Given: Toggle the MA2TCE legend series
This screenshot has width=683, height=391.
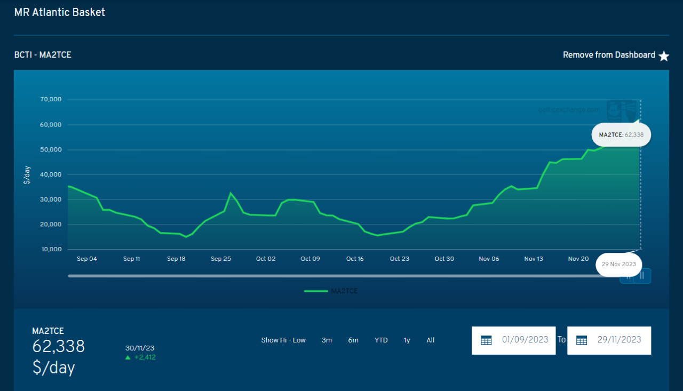Looking at the screenshot, I should [331, 291].
